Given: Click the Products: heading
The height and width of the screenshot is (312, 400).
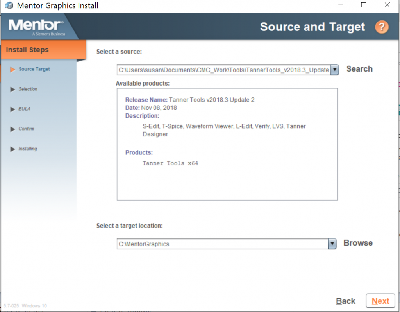Looking at the screenshot, I should coord(139,152).
